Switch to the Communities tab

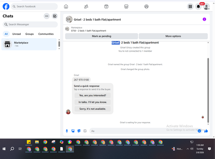(46, 34)
